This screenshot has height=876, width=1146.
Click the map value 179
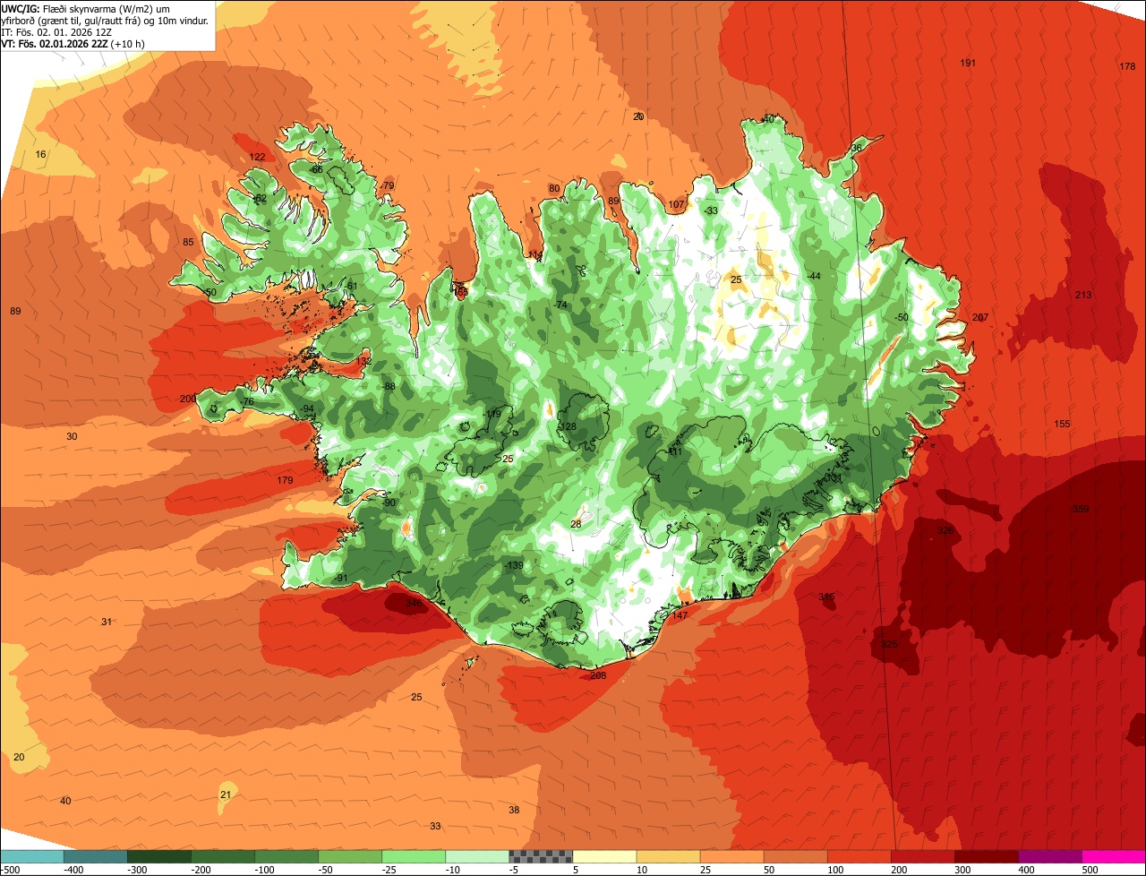pos(285,481)
